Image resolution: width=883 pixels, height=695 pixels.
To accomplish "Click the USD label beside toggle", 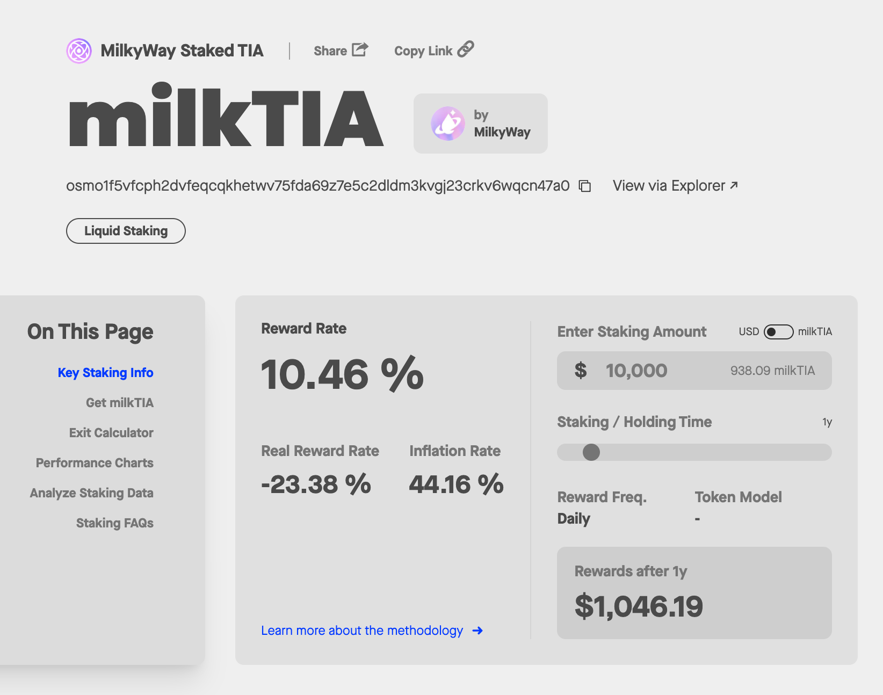I will 749,332.
